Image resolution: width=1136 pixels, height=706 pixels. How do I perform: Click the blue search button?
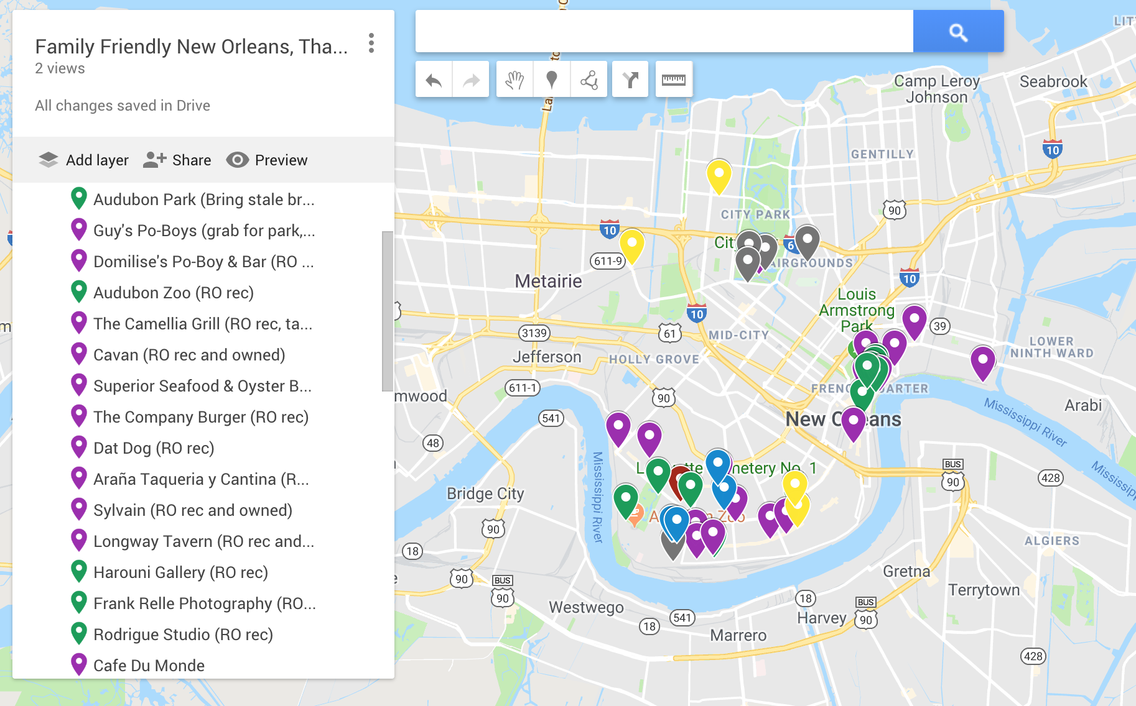point(958,31)
